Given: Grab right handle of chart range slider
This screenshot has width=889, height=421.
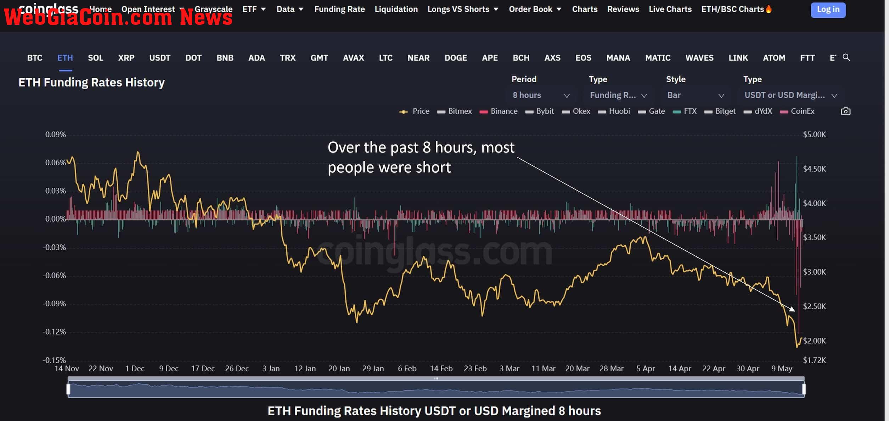Looking at the screenshot, I should tap(804, 389).
